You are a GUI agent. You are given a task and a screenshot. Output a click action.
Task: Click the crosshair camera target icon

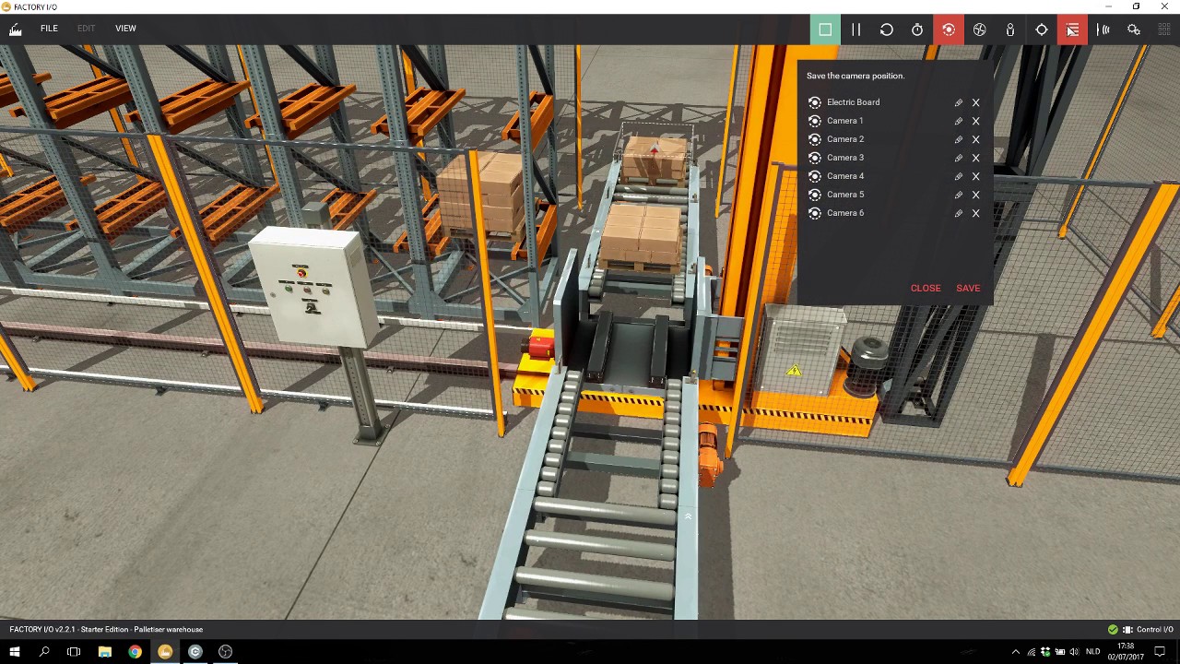click(1042, 30)
